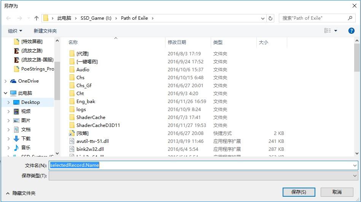
Task: Select 下载 download arrow icon
Action: click(x=16, y=139)
